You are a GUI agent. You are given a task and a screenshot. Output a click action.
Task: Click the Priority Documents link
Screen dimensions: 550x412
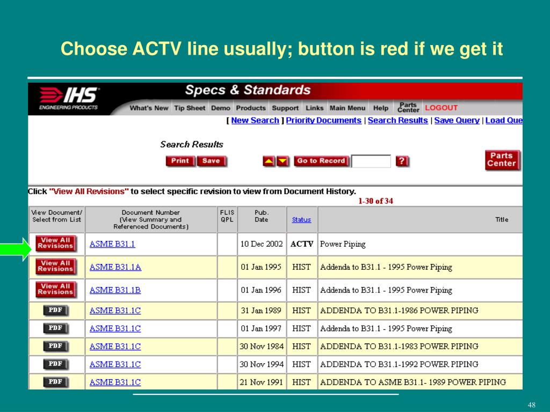click(x=323, y=120)
